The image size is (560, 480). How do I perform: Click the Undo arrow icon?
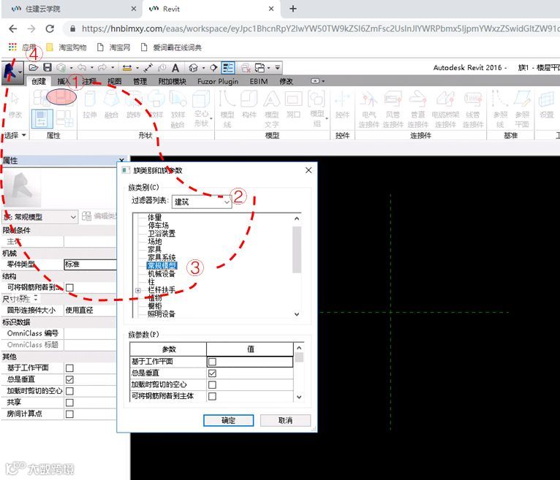click(x=82, y=67)
